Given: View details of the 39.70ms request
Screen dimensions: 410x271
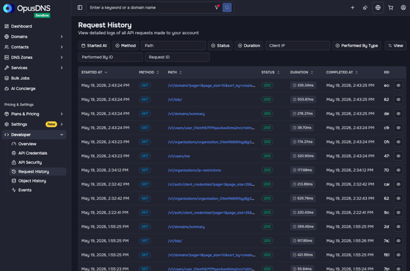Looking at the screenshot, I should 398,128.
